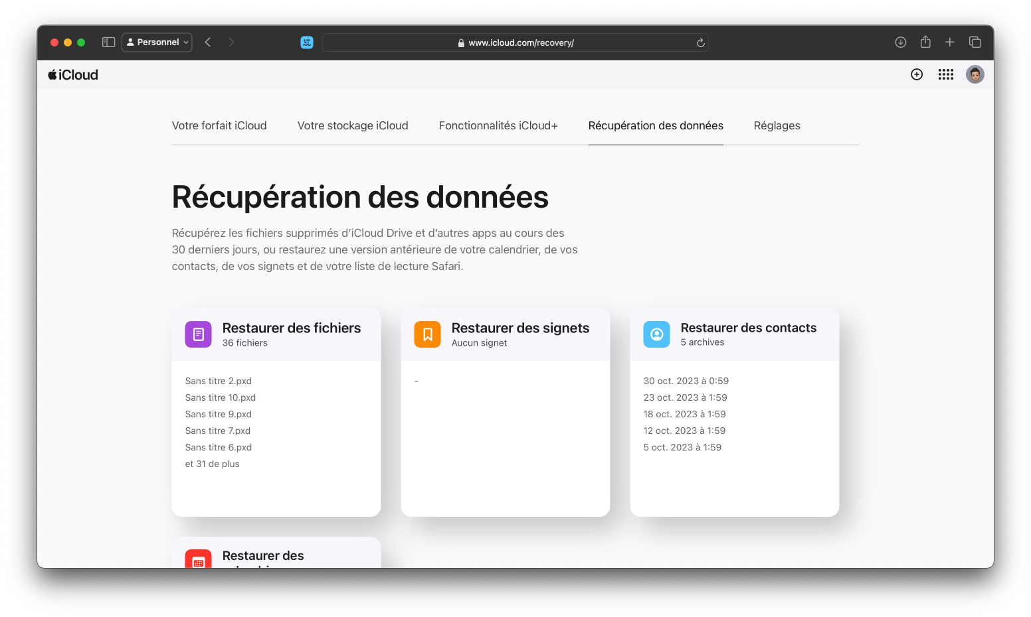
Task: Open the Share icon in Safari toolbar
Action: [925, 42]
